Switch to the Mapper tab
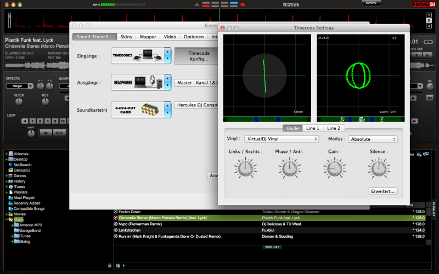 [x=148, y=37]
